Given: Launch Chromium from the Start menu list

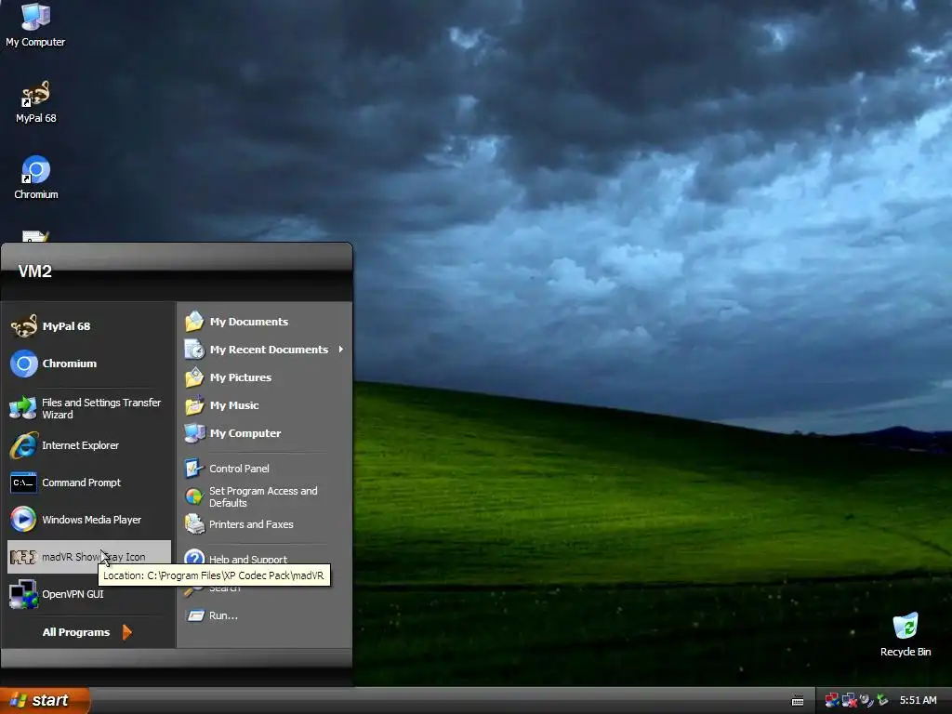Looking at the screenshot, I should 89,364.
